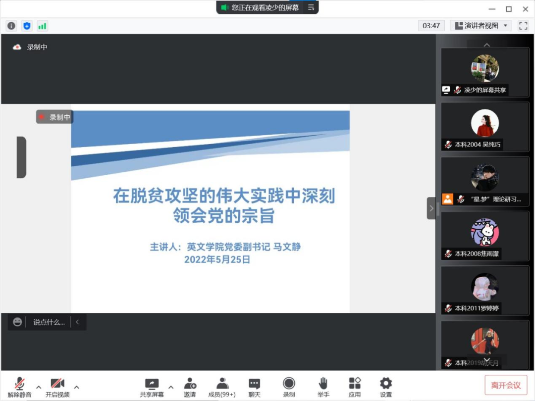Click the blue security shield icon
This screenshot has width=535, height=401.
point(27,26)
